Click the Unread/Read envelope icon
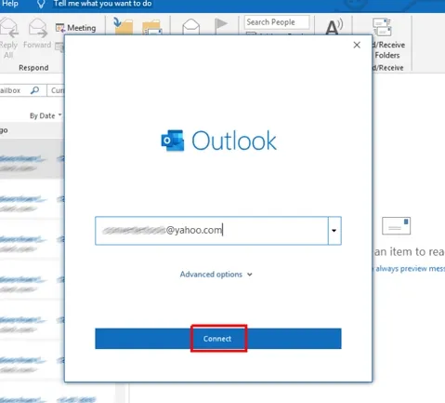Image resolution: width=445 pixels, height=403 pixels. [x=191, y=27]
